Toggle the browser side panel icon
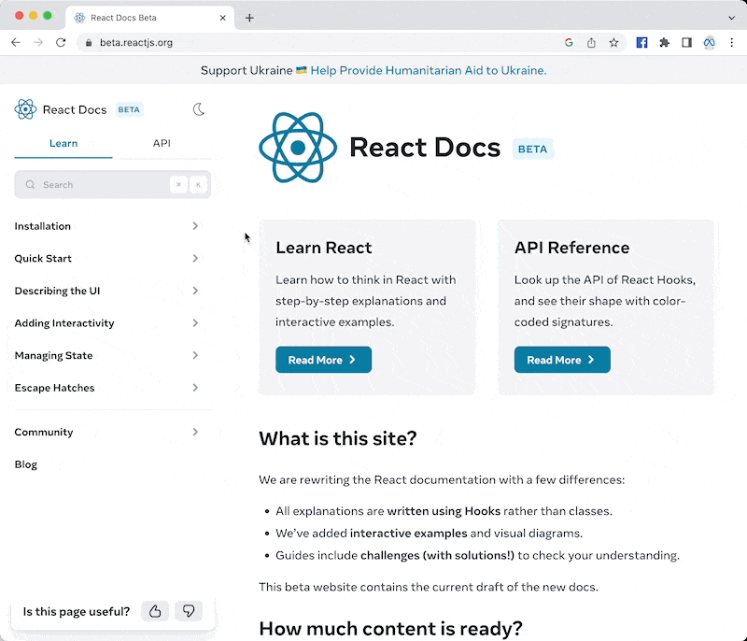747x641 pixels. 686,42
